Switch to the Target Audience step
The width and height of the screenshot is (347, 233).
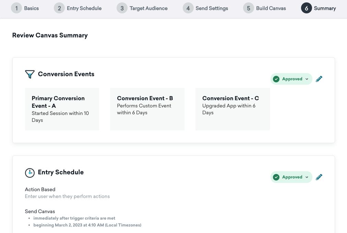148,8
